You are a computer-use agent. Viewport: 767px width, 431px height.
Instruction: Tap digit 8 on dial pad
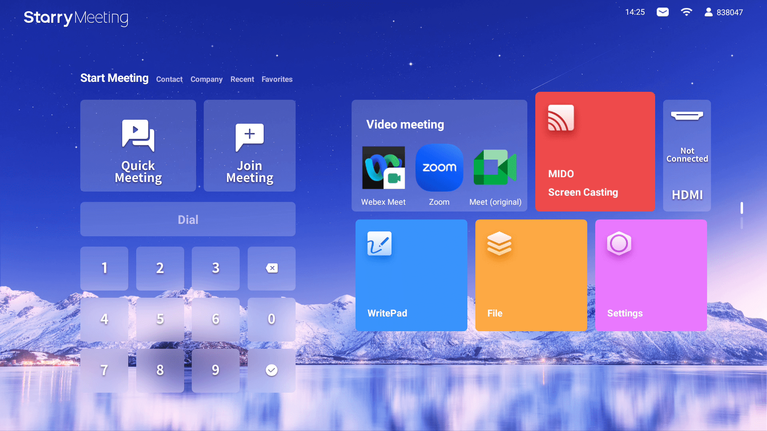tap(160, 370)
